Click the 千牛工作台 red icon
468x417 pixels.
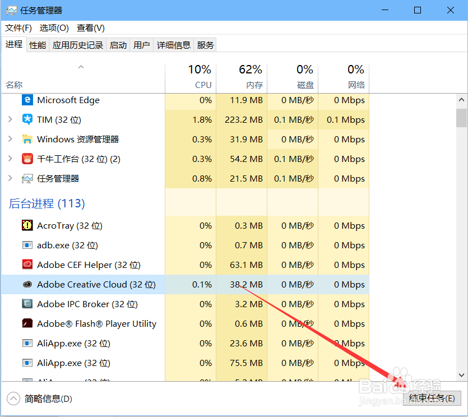[x=27, y=159]
